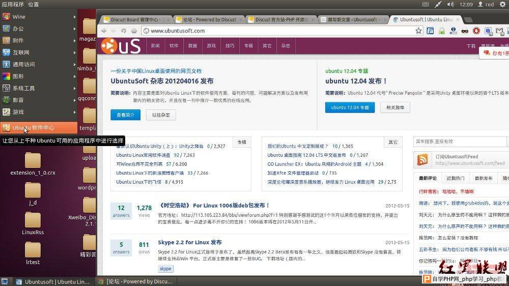Click the uS site logo
Screen dimensions: 509x286
click(121, 46)
